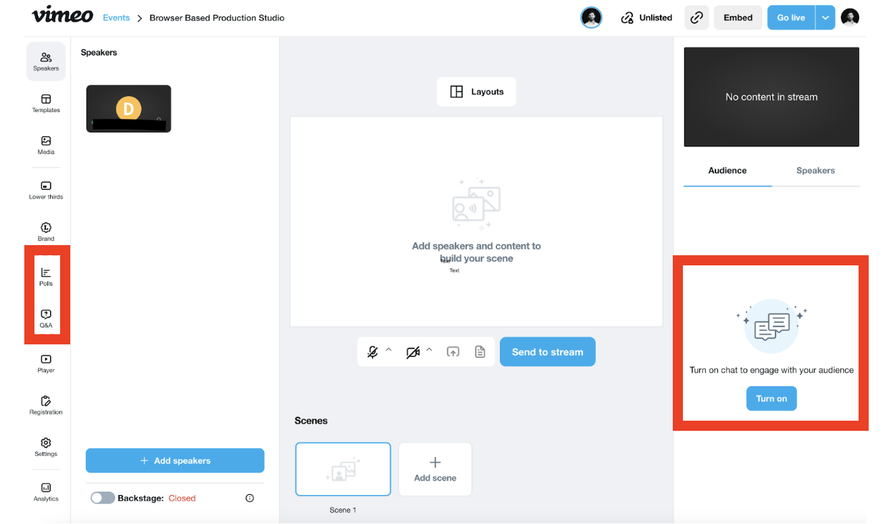Viewport: 893px width, 524px height.
Task: Switch to the Audience tab
Action: (x=728, y=171)
